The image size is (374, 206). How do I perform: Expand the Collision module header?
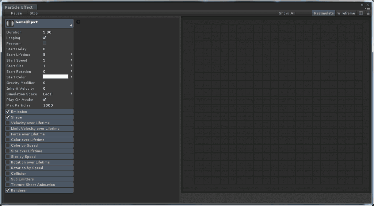coord(39,174)
